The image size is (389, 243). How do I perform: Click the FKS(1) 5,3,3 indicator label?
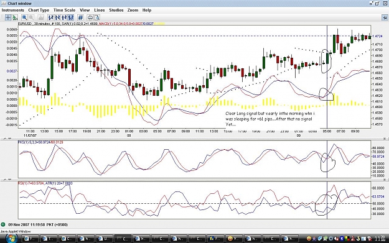[x=34, y=142]
